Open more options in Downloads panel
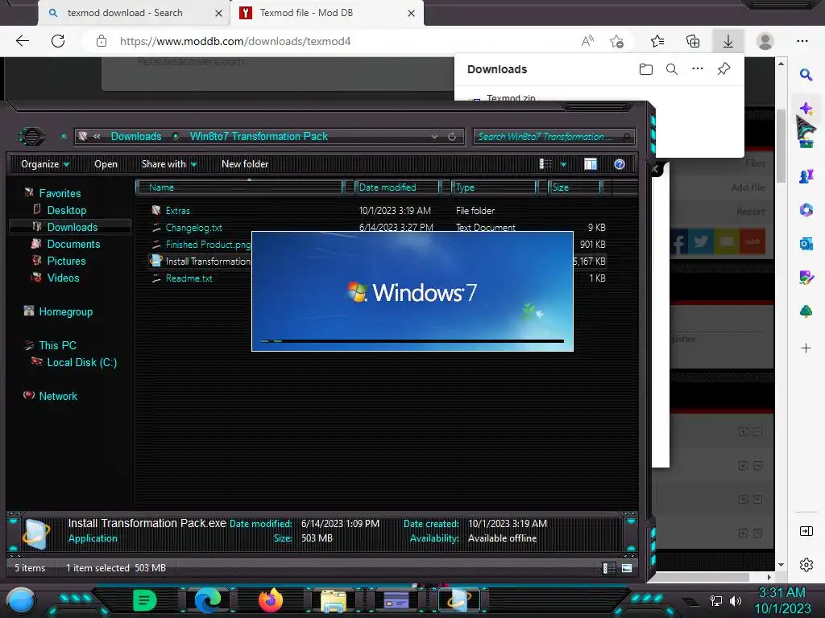Screen dimensions: 825x618 (698, 69)
